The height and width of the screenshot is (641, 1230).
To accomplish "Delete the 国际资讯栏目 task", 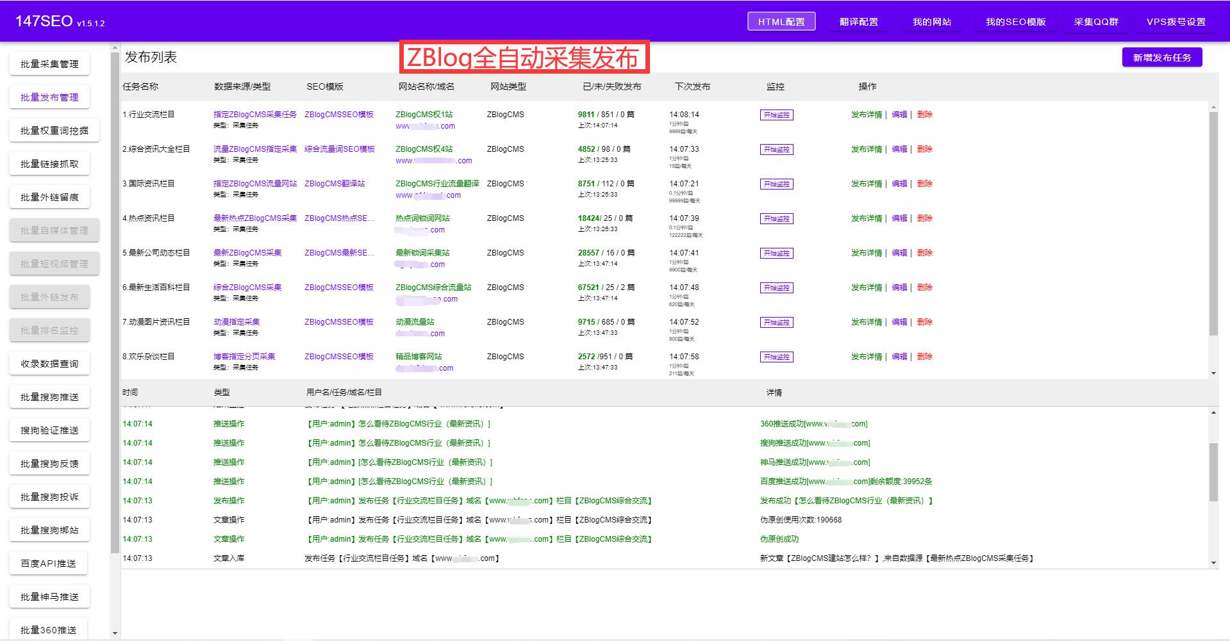I will pos(924,184).
